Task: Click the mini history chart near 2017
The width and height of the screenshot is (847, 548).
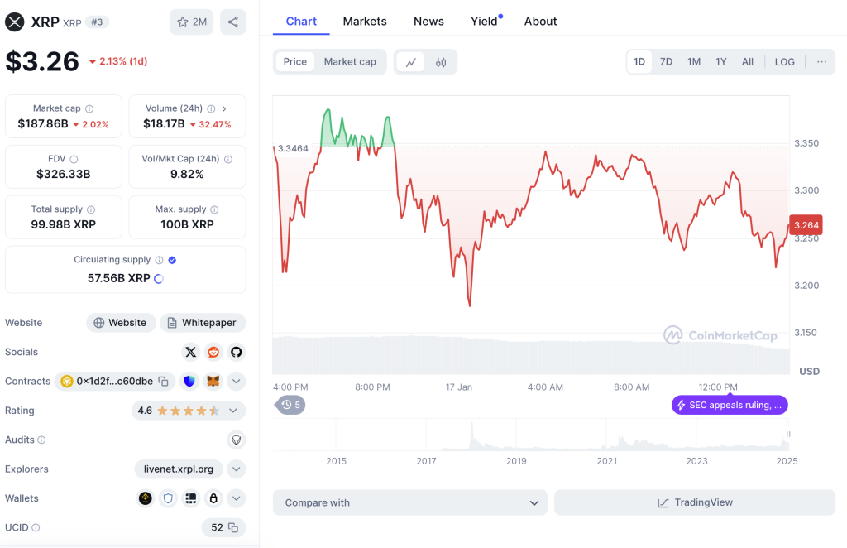Action: (426, 435)
